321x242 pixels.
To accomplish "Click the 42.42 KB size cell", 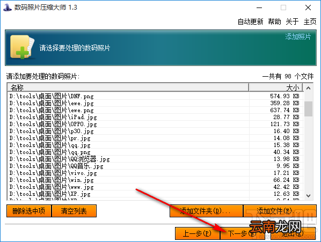I will [286, 187].
